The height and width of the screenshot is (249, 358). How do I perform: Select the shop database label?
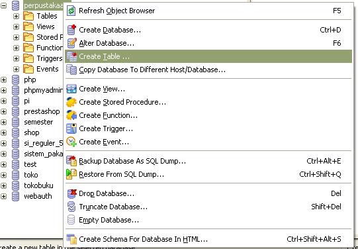pos(32,132)
